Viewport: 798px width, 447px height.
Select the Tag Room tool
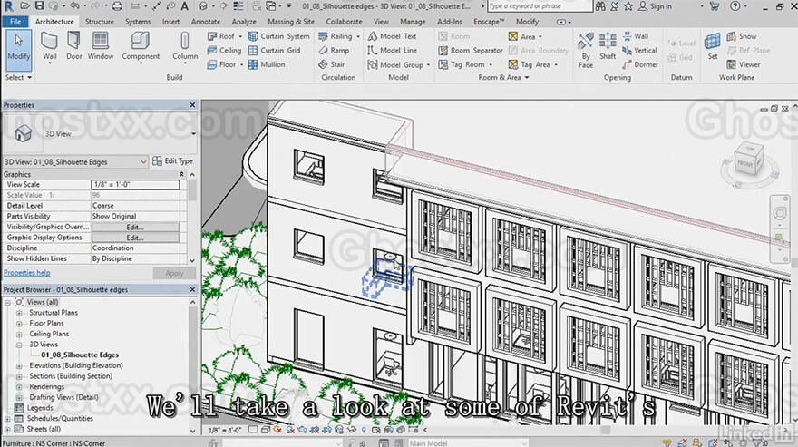coord(465,64)
